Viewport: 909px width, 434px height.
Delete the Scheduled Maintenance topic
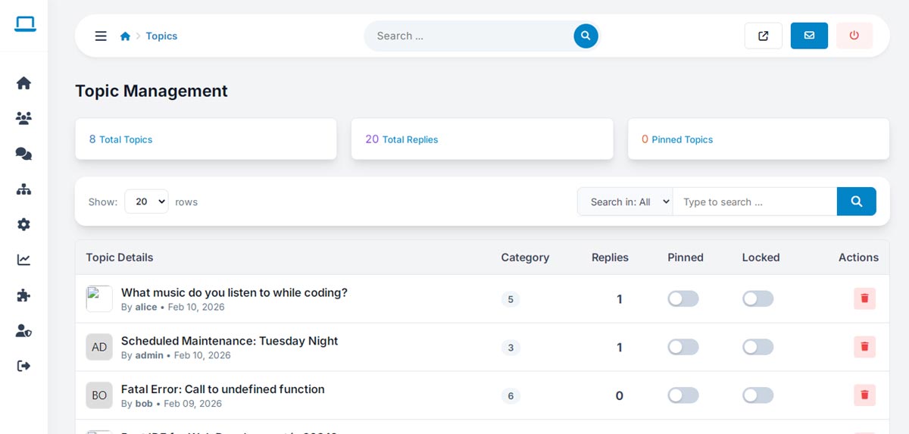[x=864, y=347]
